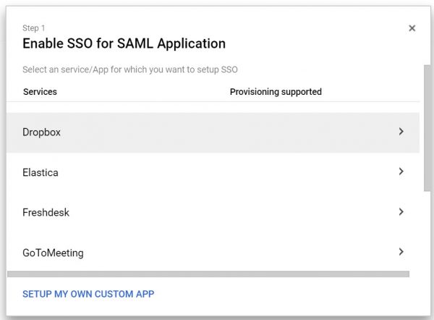The height and width of the screenshot is (320, 434).
Task: Select Elastica from the services list
Action: (213, 172)
